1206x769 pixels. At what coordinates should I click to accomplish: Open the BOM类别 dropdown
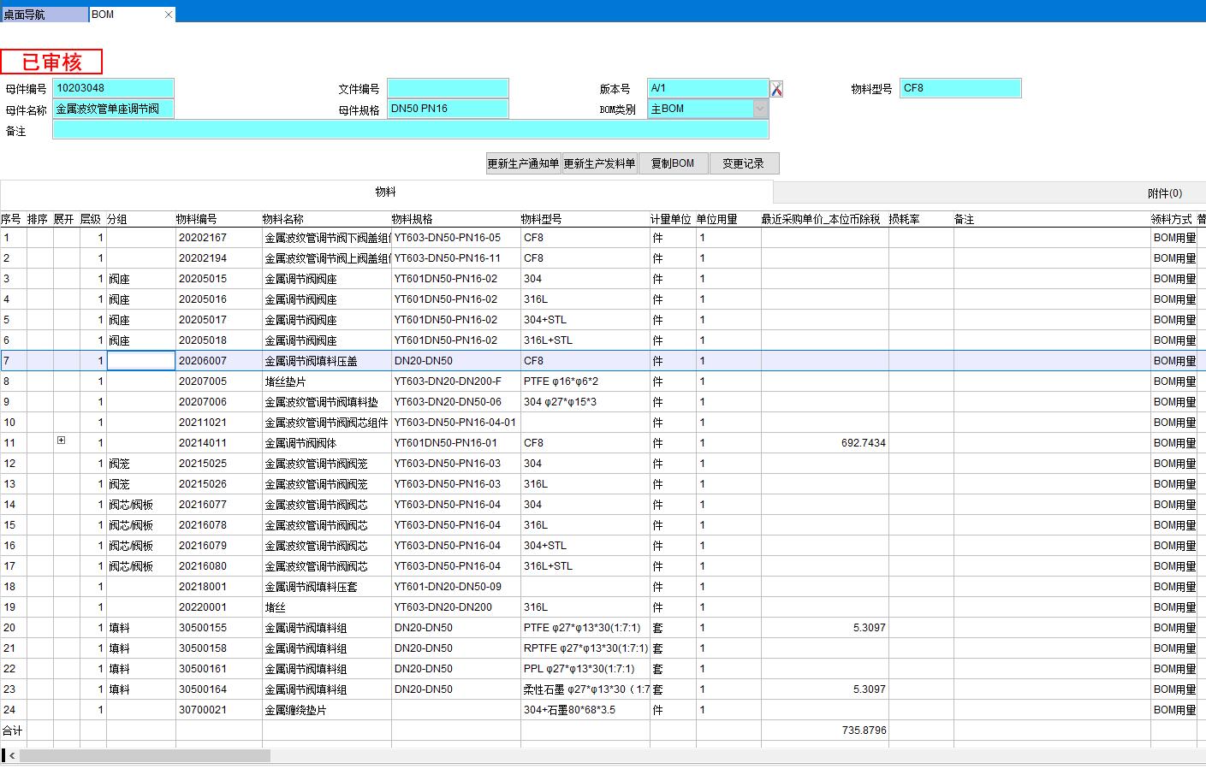pyautogui.click(x=759, y=109)
